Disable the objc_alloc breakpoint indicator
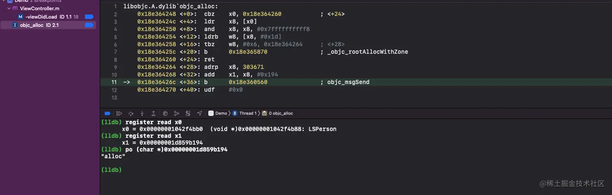The height and width of the screenshot is (195, 612). point(89,25)
